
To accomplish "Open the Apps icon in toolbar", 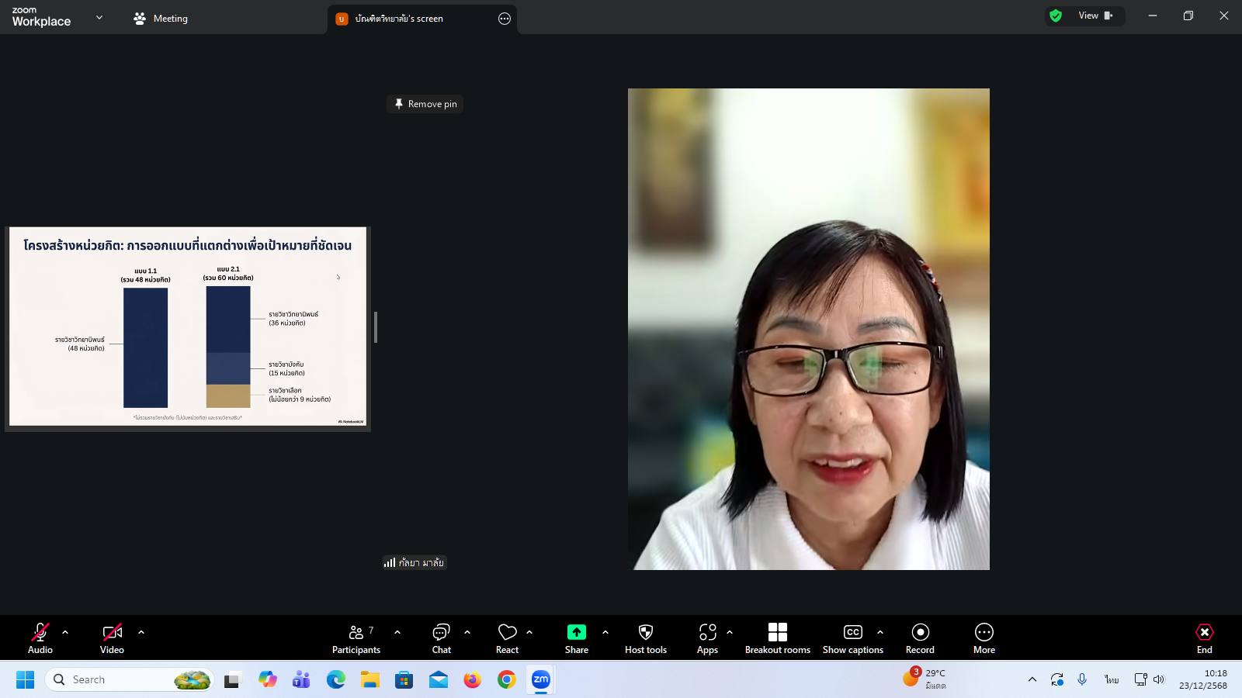I will point(707,638).
